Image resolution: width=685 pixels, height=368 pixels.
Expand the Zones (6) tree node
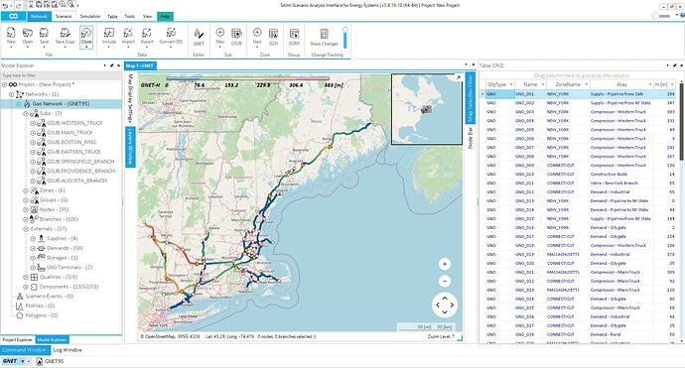click(x=26, y=190)
